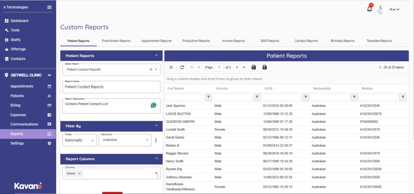Toggle the sidebar hamburger menu
The image size is (414, 194).
pos(49,7)
